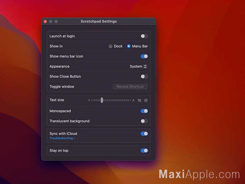The image size is (245, 184).
Task: Open the Appearance System dropdown
Action: coord(138,66)
